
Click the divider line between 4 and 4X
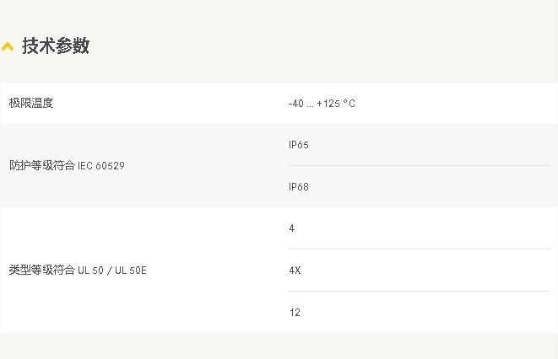click(419, 249)
